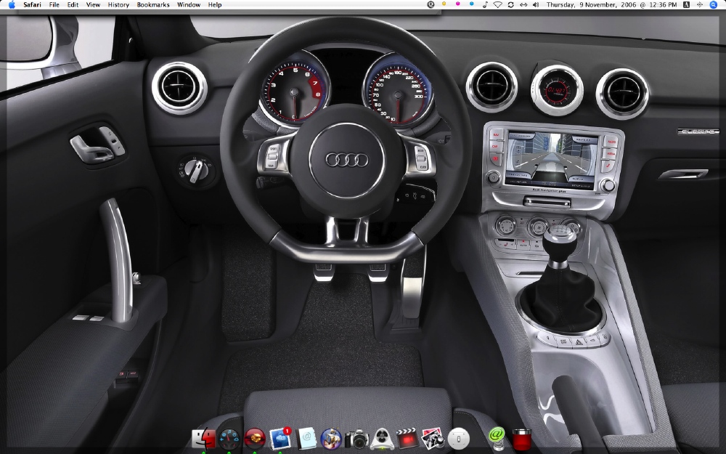
Task: Click the blue sphere icon in the Dock
Action: [331, 438]
